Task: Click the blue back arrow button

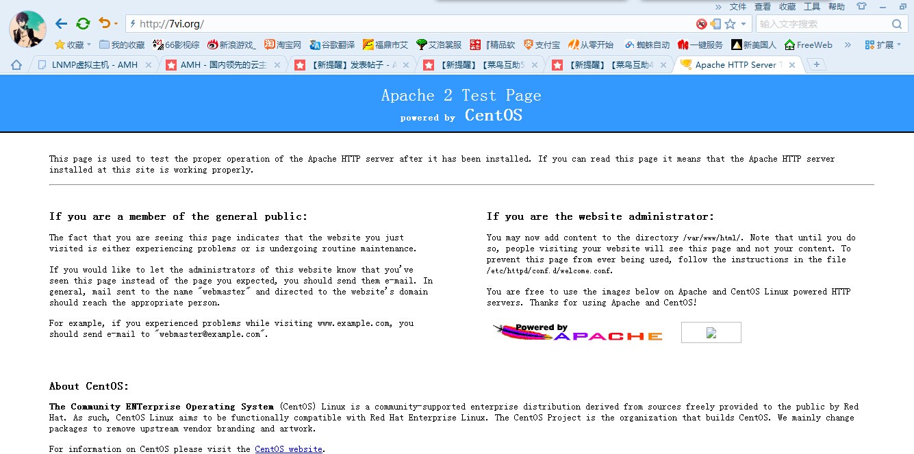Action: (61, 24)
